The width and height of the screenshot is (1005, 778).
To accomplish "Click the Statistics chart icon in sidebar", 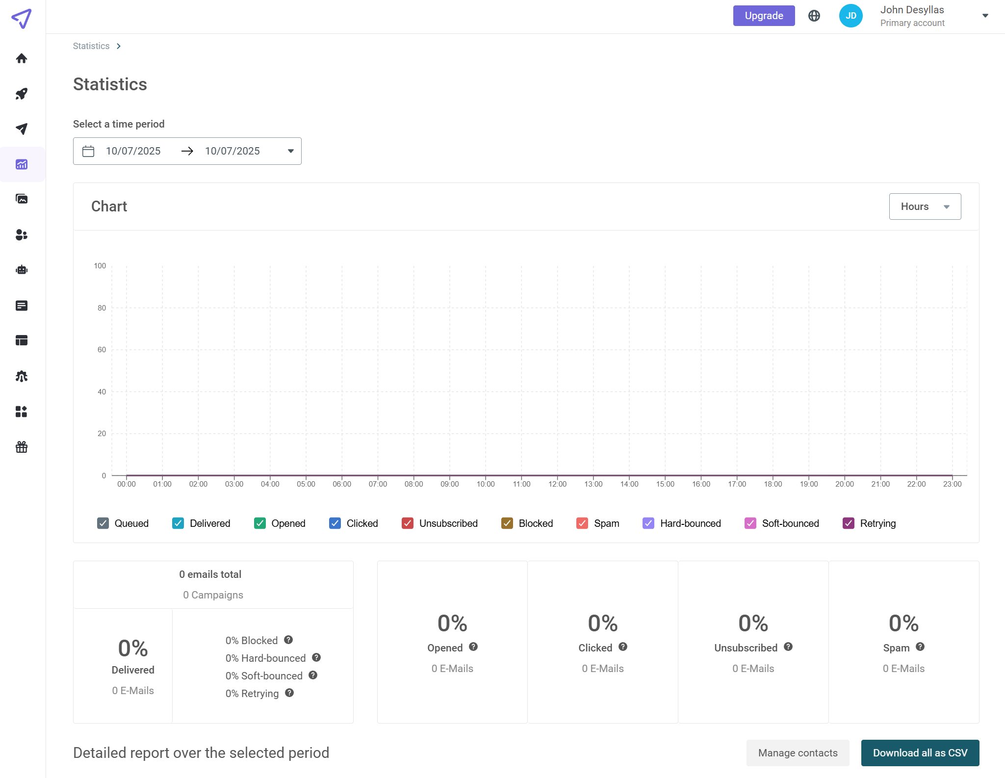I will tap(22, 164).
